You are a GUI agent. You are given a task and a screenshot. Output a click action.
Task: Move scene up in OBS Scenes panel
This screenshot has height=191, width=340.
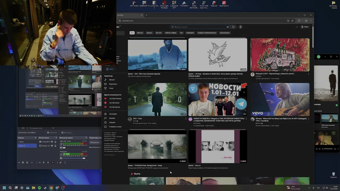point(32,163)
